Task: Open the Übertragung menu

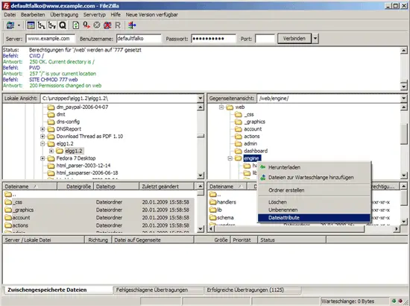Action: 64,15
